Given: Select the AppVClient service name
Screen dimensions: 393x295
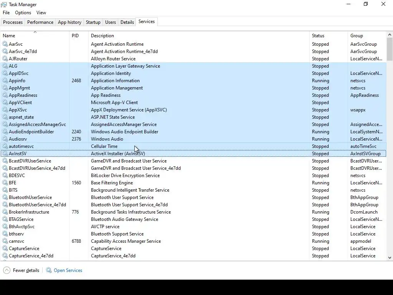Looking at the screenshot, I should pyautogui.click(x=20, y=102).
